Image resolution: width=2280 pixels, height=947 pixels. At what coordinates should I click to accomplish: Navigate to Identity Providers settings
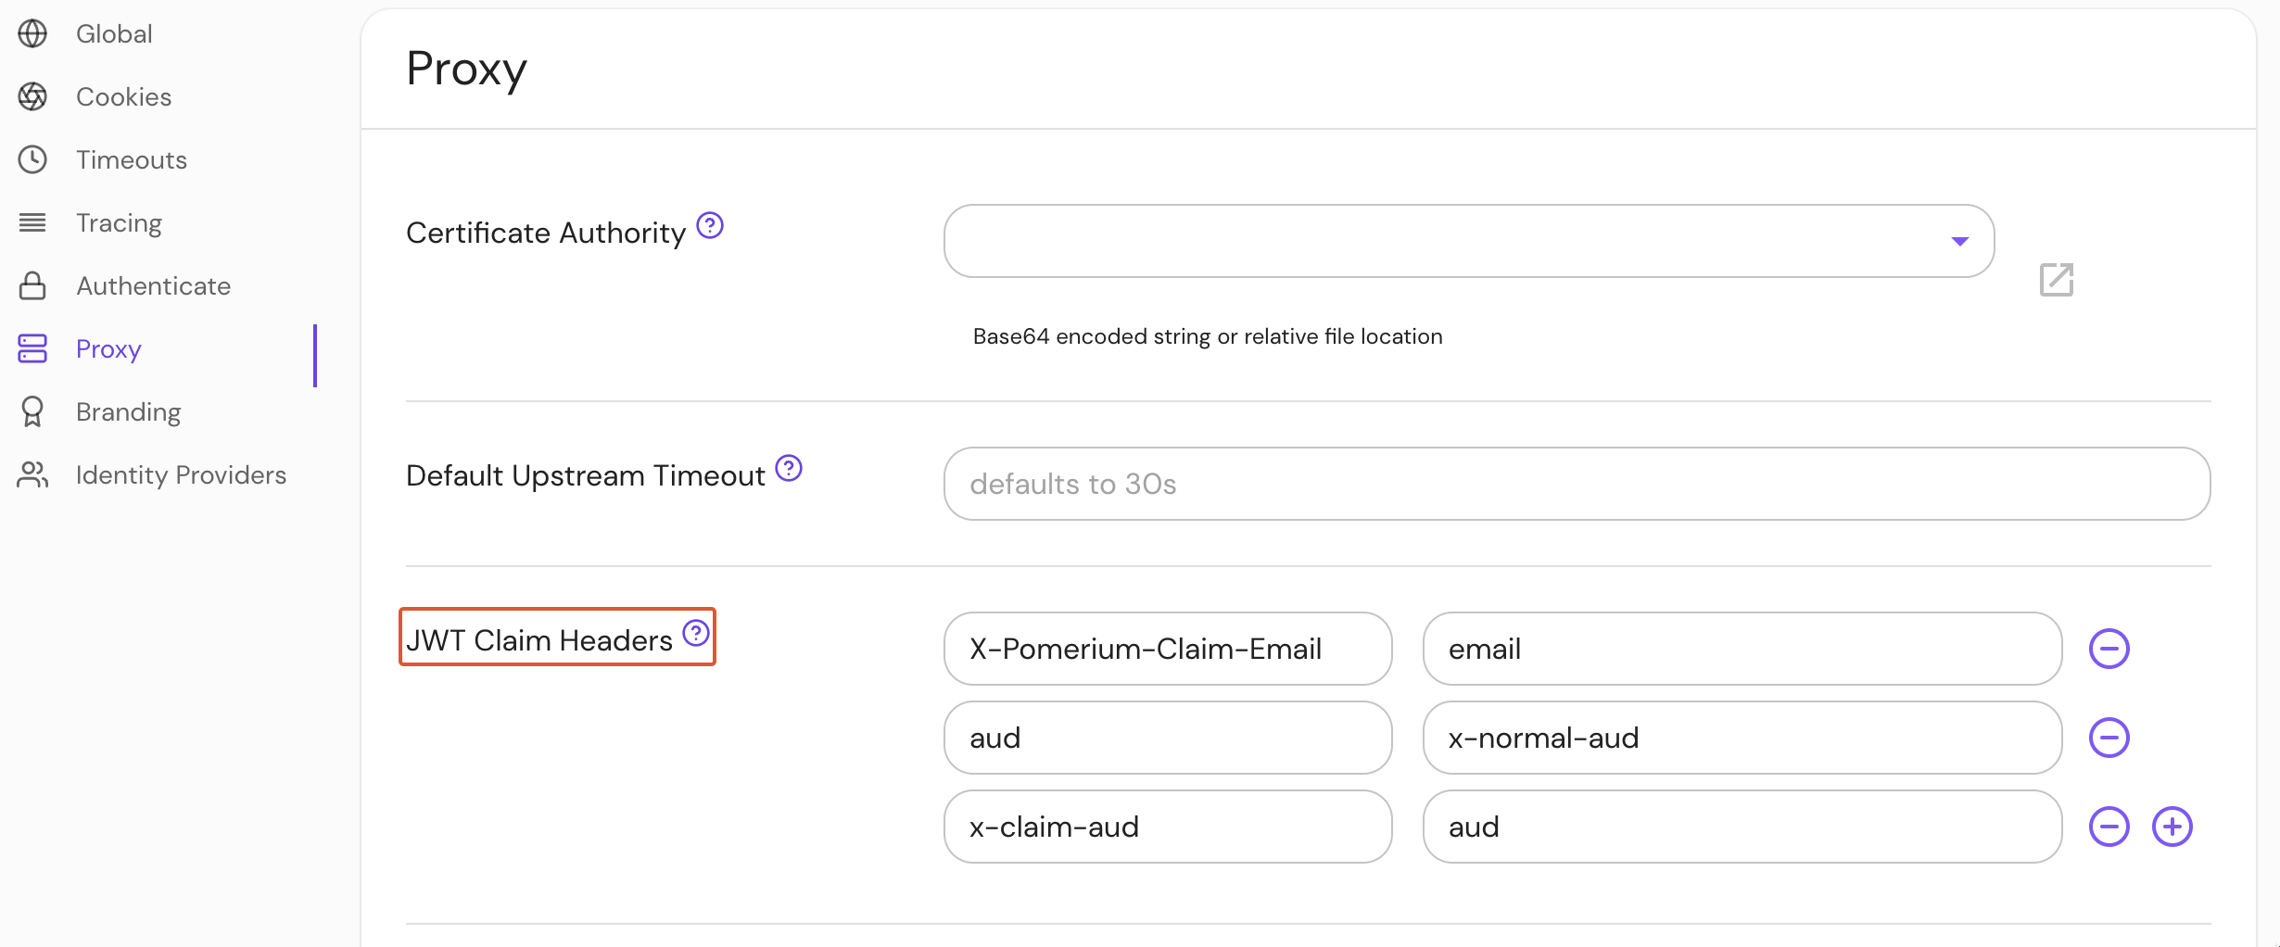[181, 474]
